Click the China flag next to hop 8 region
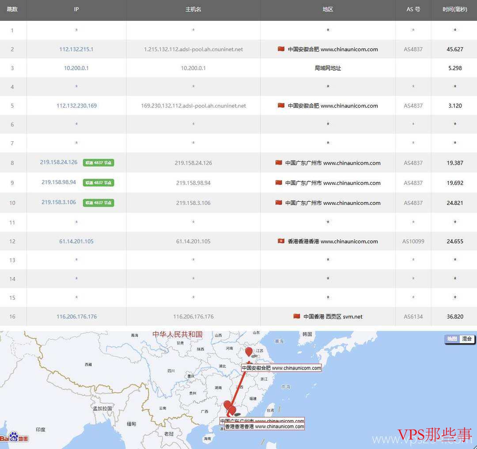 click(x=279, y=162)
